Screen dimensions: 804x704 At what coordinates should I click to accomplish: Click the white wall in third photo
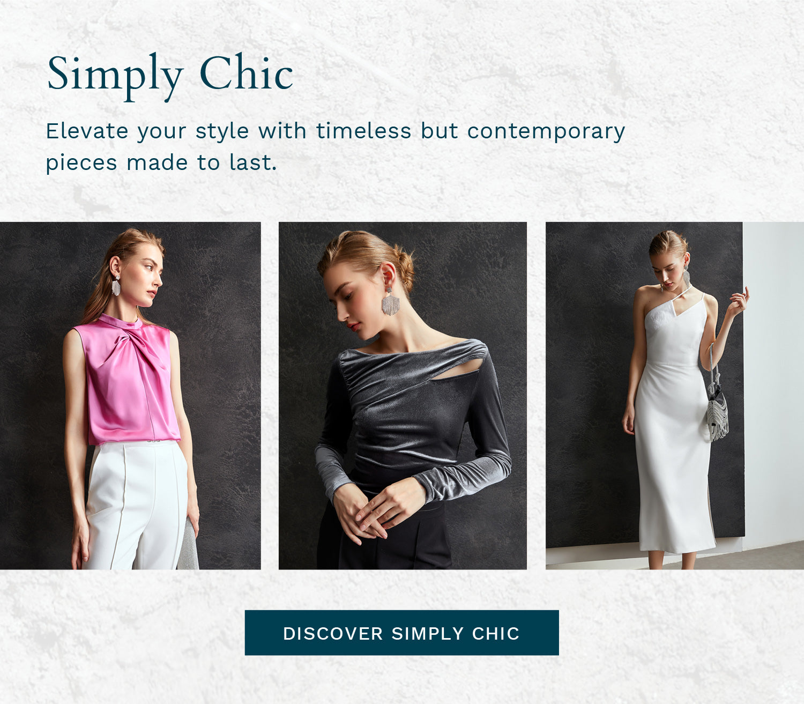tap(773, 383)
